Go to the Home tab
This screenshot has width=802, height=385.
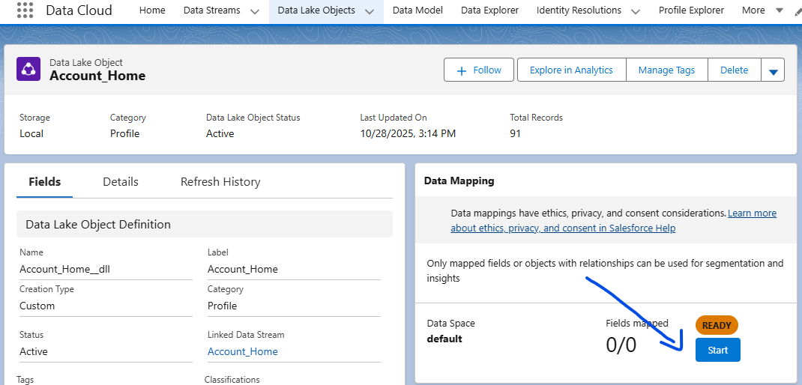152,10
